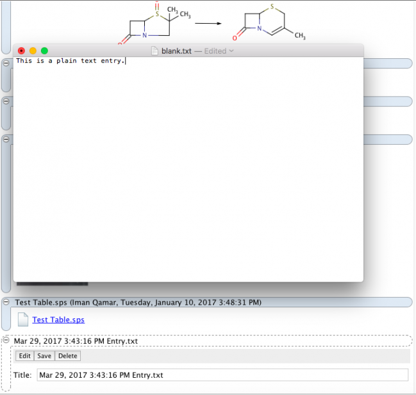Collapse the Test Table.sps entry
Viewport: 416px width, 395px height.
[6, 302]
